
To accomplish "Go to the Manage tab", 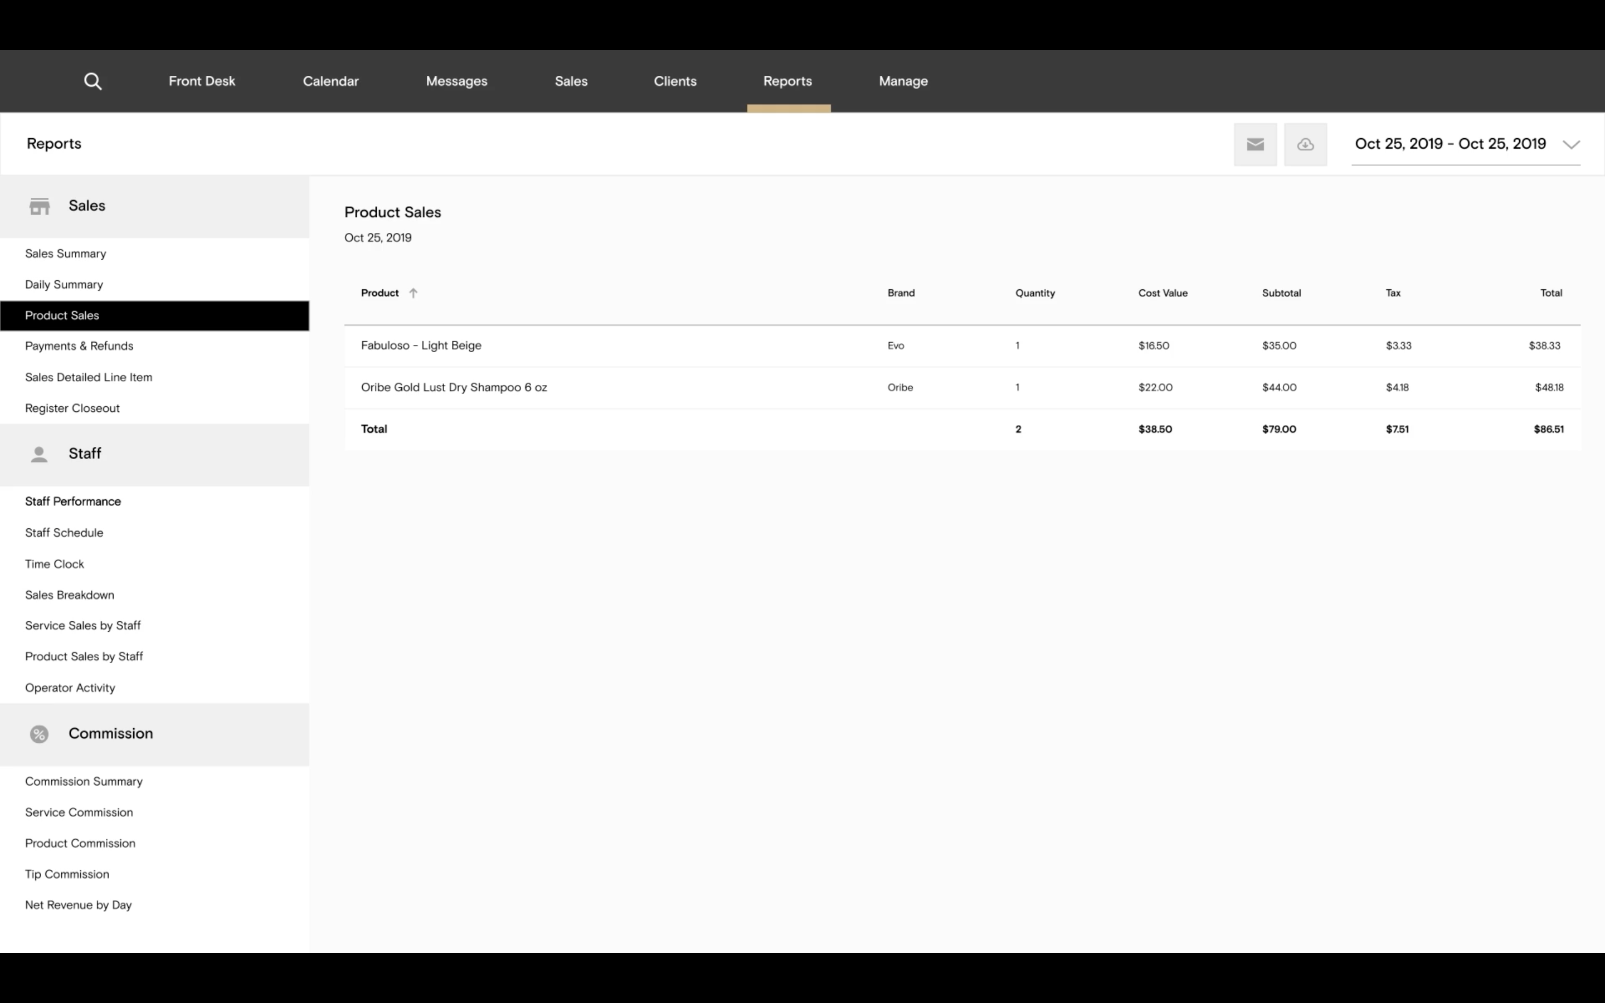I will coord(903,81).
